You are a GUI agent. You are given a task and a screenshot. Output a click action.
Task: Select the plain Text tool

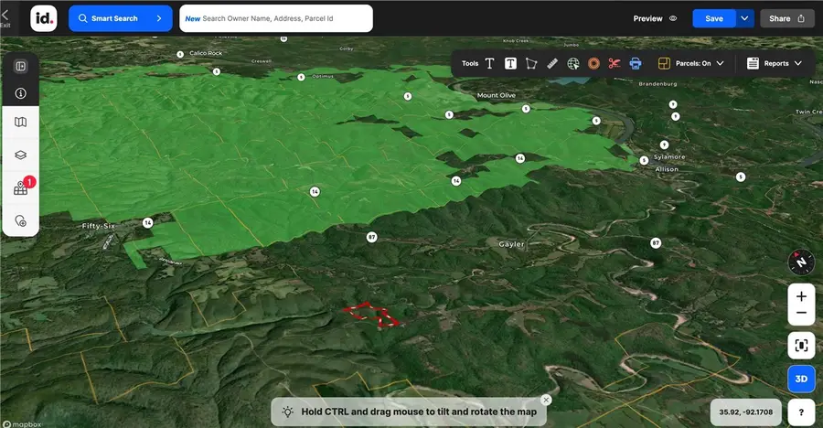(x=490, y=64)
